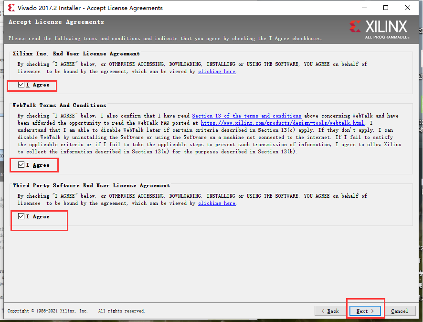The image size is (423, 322).
Task: Click the Xilinx logo in header
Action: pyautogui.click(x=379, y=29)
